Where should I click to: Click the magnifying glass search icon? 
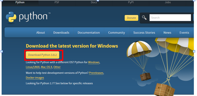[144, 18]
